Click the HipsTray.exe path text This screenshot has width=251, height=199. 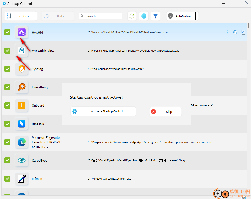[x=115, y=69]
